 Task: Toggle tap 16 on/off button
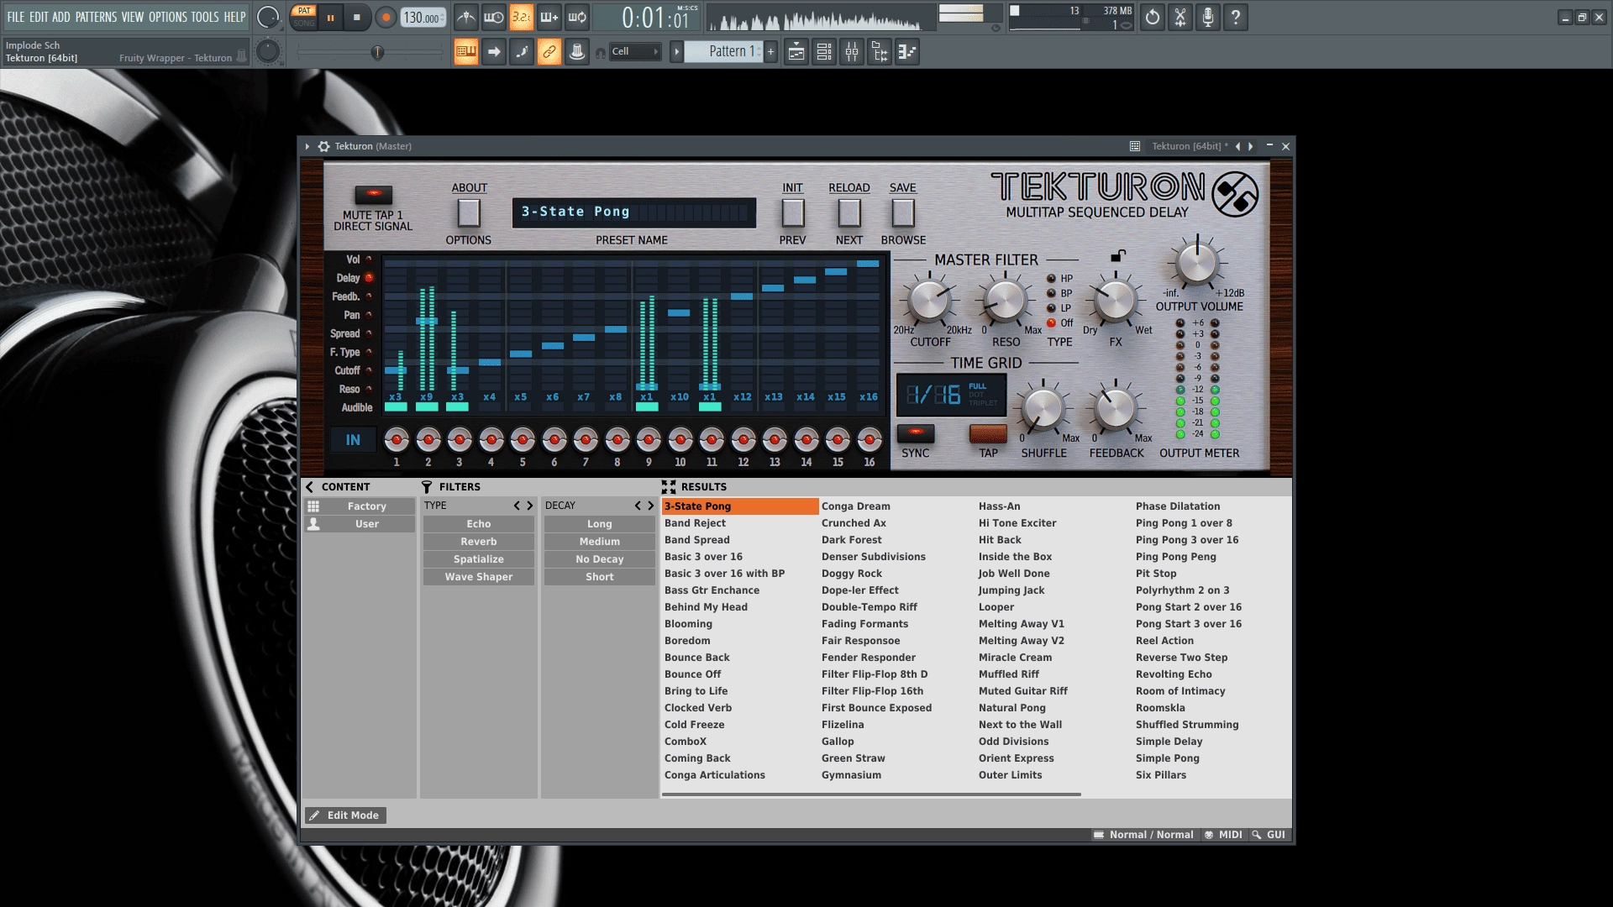(x=870, y=439)
